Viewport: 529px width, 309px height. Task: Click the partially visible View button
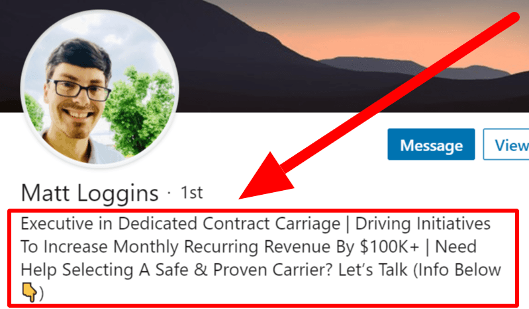(507, 145)
